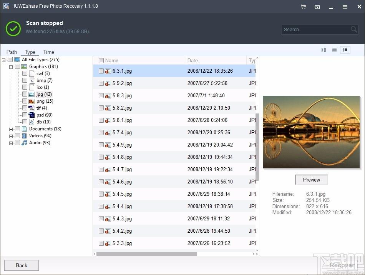The width and height of the screenshot is (365, 275).
Task: Click the Graphics category icon
Action: coord(24,67)
